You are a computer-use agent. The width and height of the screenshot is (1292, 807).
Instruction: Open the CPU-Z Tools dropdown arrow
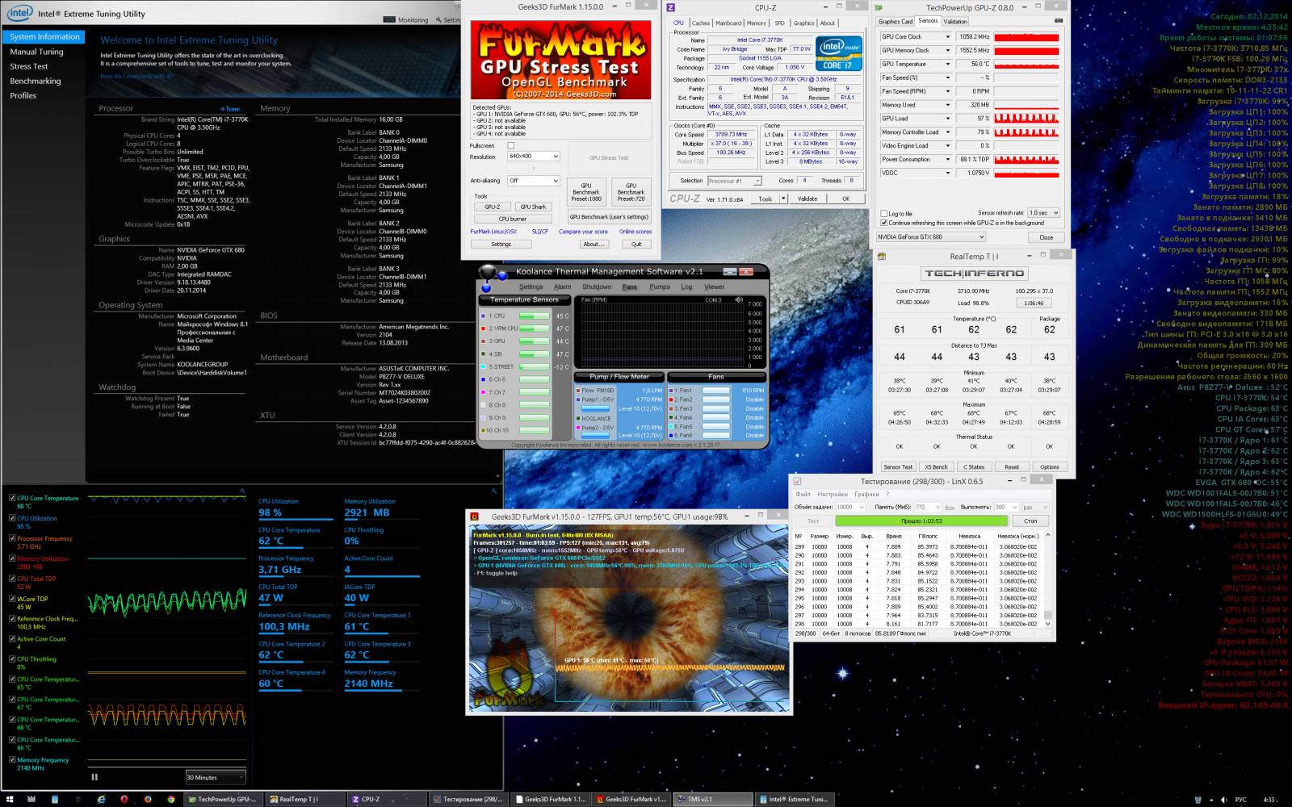(783, 199)
